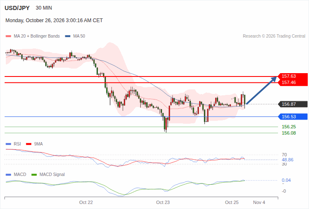Click the RSI value 48.86
The width and height of the screenshot is (309, 209).
tap(288, 160)
